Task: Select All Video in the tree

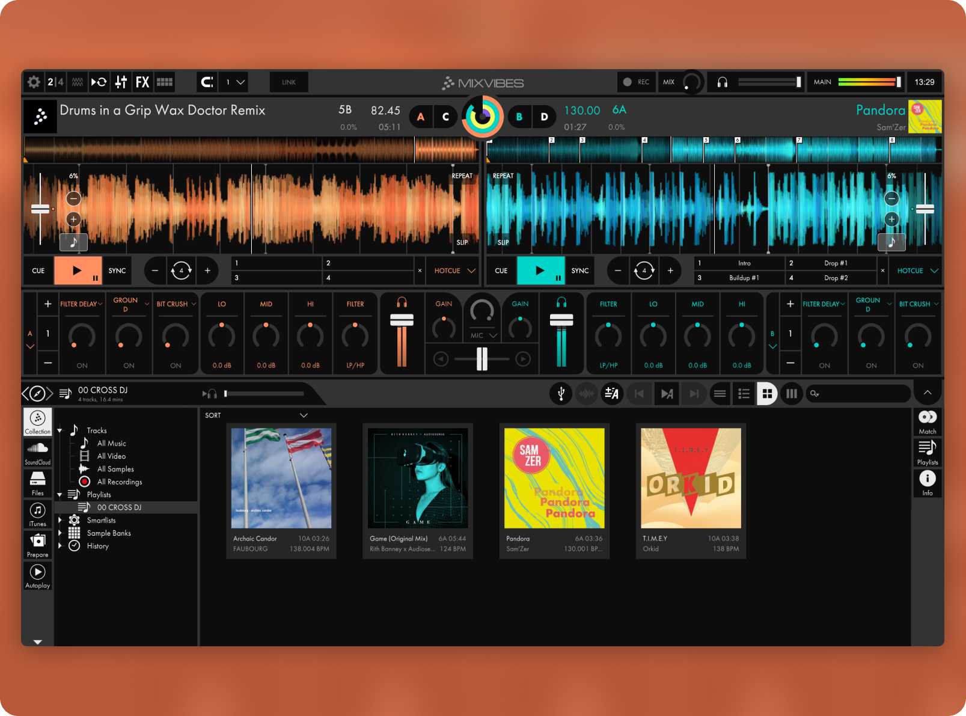Action: [112, 456]
